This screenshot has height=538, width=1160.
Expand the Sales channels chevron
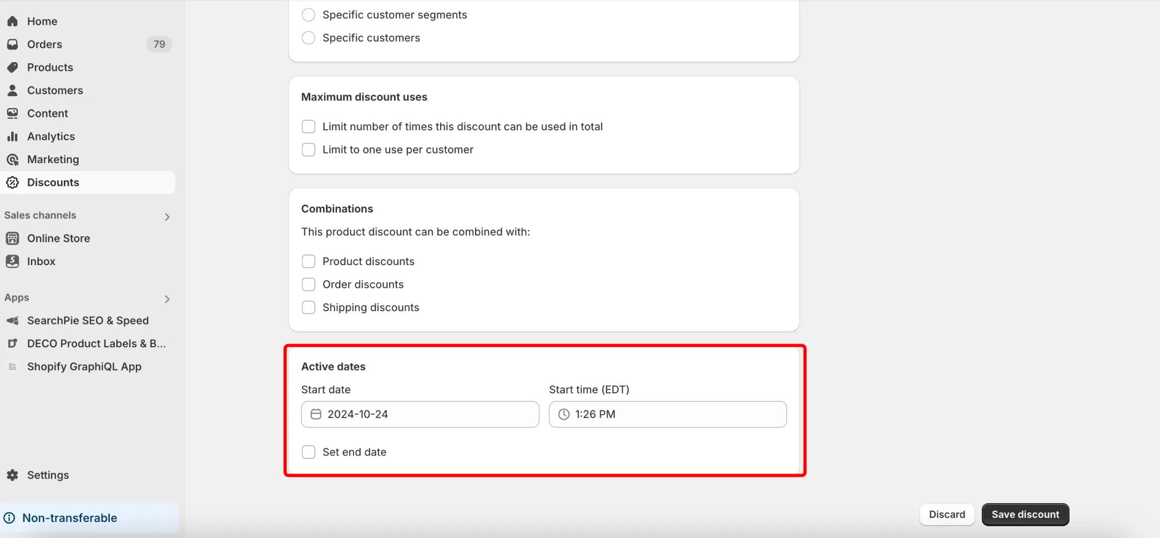click(x=167, y=217)
